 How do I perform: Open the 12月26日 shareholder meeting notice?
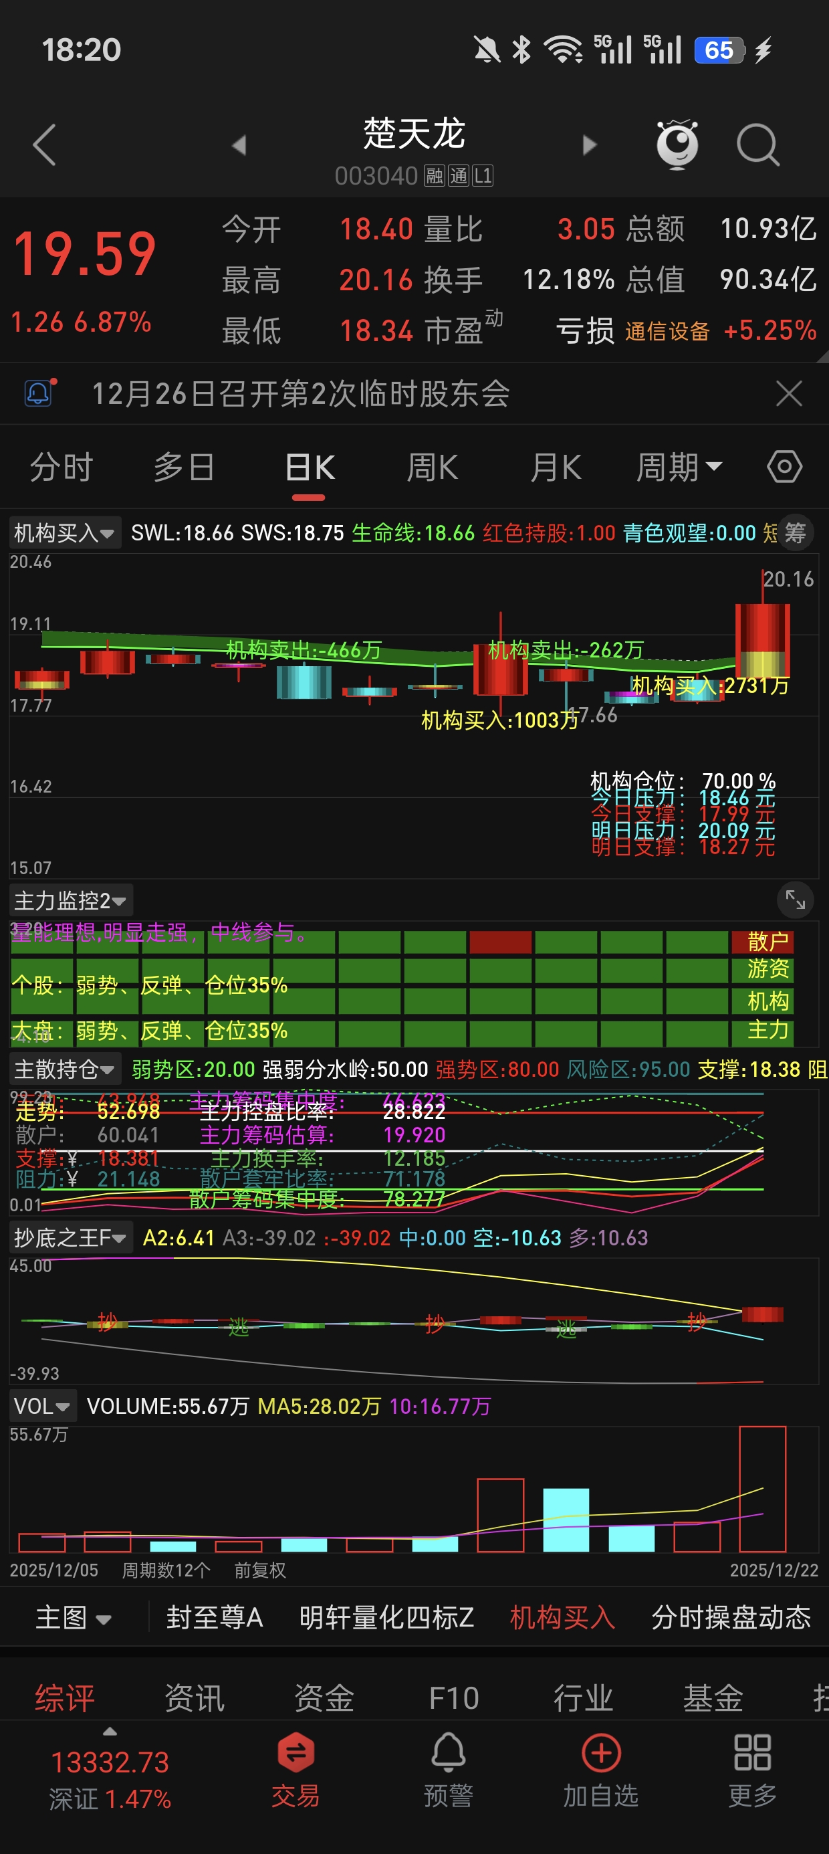(x=301, y=394)
